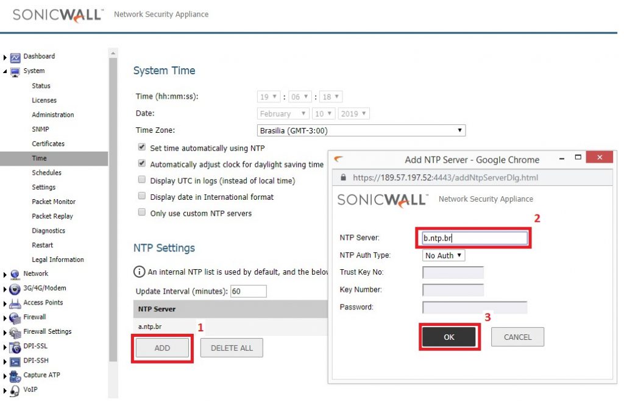This screenshot has height=402, width=624.
Task: Open the year dropdown showing 2019
Action: tap(353, 114)
